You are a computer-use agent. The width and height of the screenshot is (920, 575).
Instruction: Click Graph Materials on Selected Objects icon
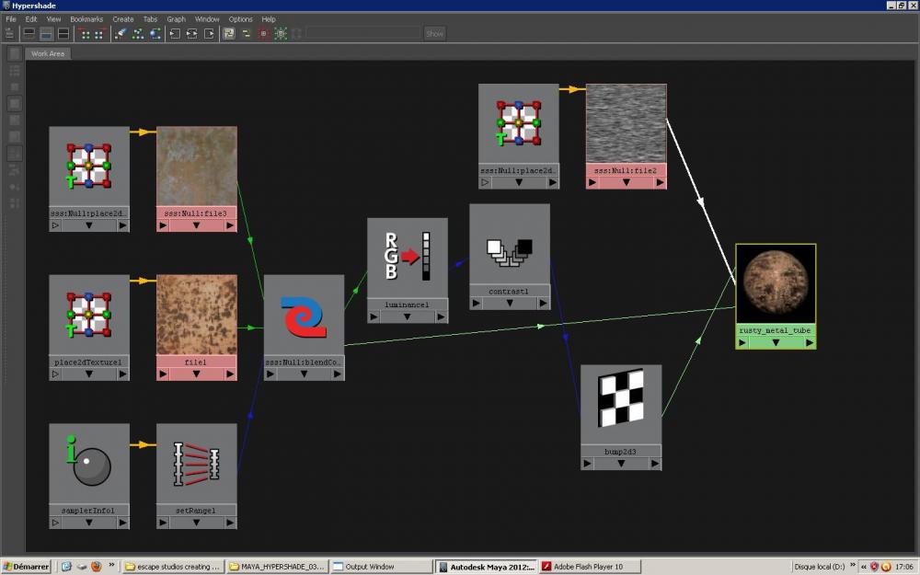155,33
